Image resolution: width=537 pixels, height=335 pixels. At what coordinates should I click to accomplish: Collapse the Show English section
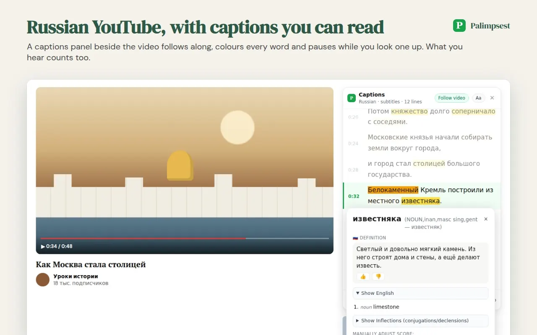tap(420, 293)
